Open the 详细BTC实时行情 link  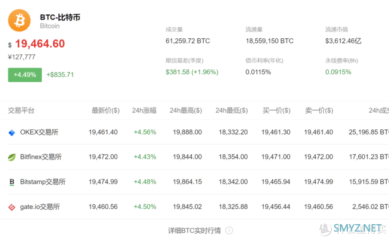click(x=194, y=230)
